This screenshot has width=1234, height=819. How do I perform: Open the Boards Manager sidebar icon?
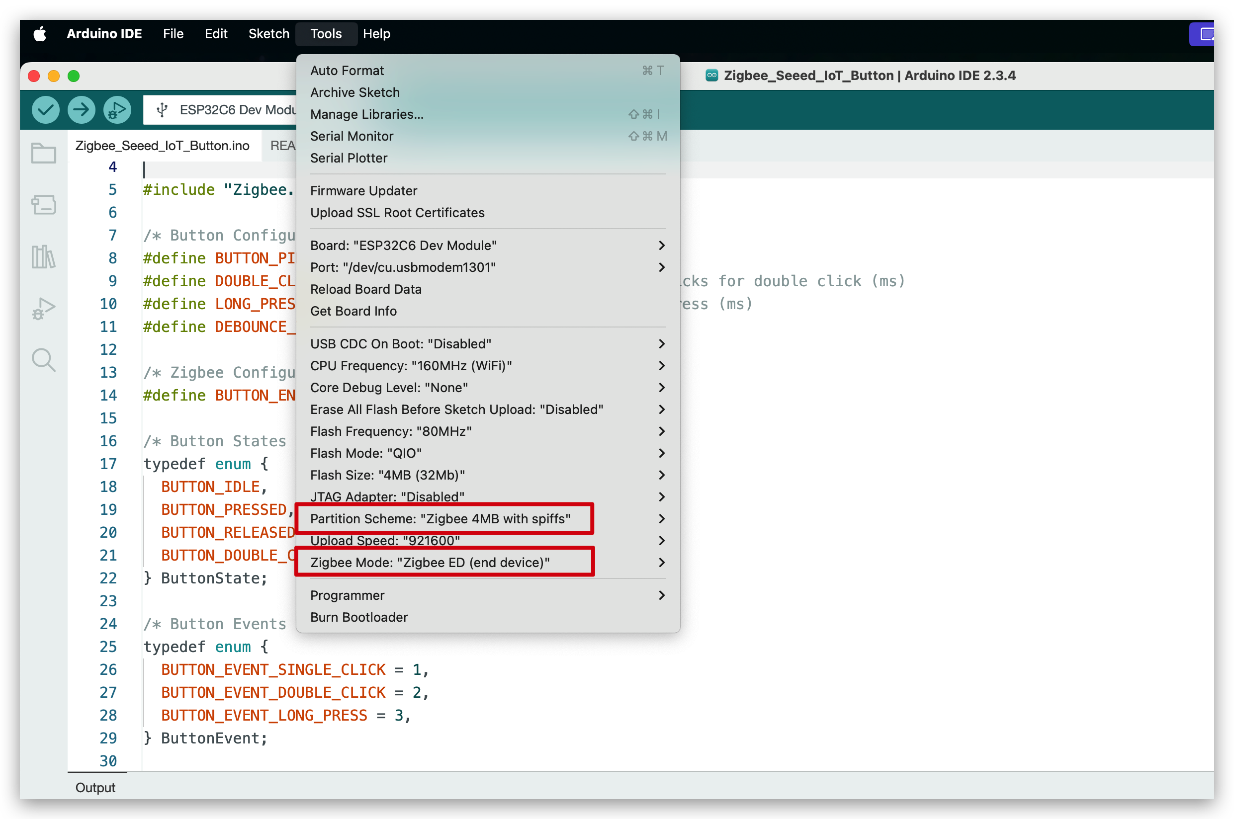point(43,205)
